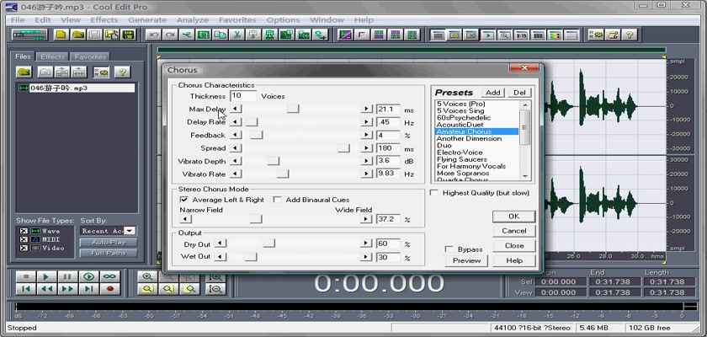This screenshot has height=337, width=707.
Task: Open the Analyze menu
Action: [x=193, y=20]
